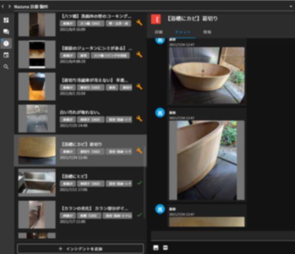Open the 浴槽にヒビ incident thumbnail
Screen dimensions: 295x254
[37, 183]
